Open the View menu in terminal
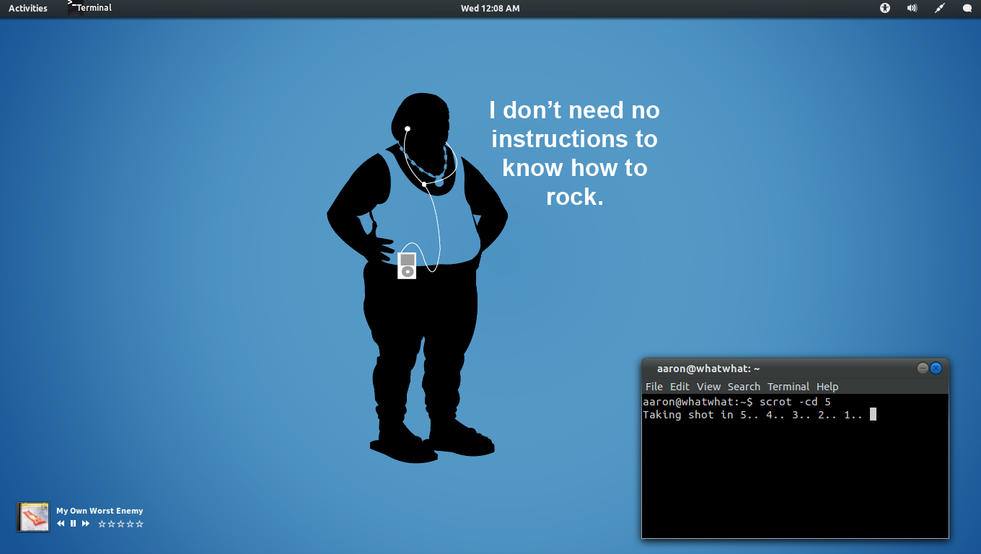Viewport: 981px width, 554px height. tap(708, 387)
